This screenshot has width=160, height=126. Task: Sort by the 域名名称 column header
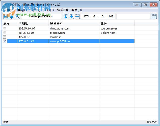74,23
